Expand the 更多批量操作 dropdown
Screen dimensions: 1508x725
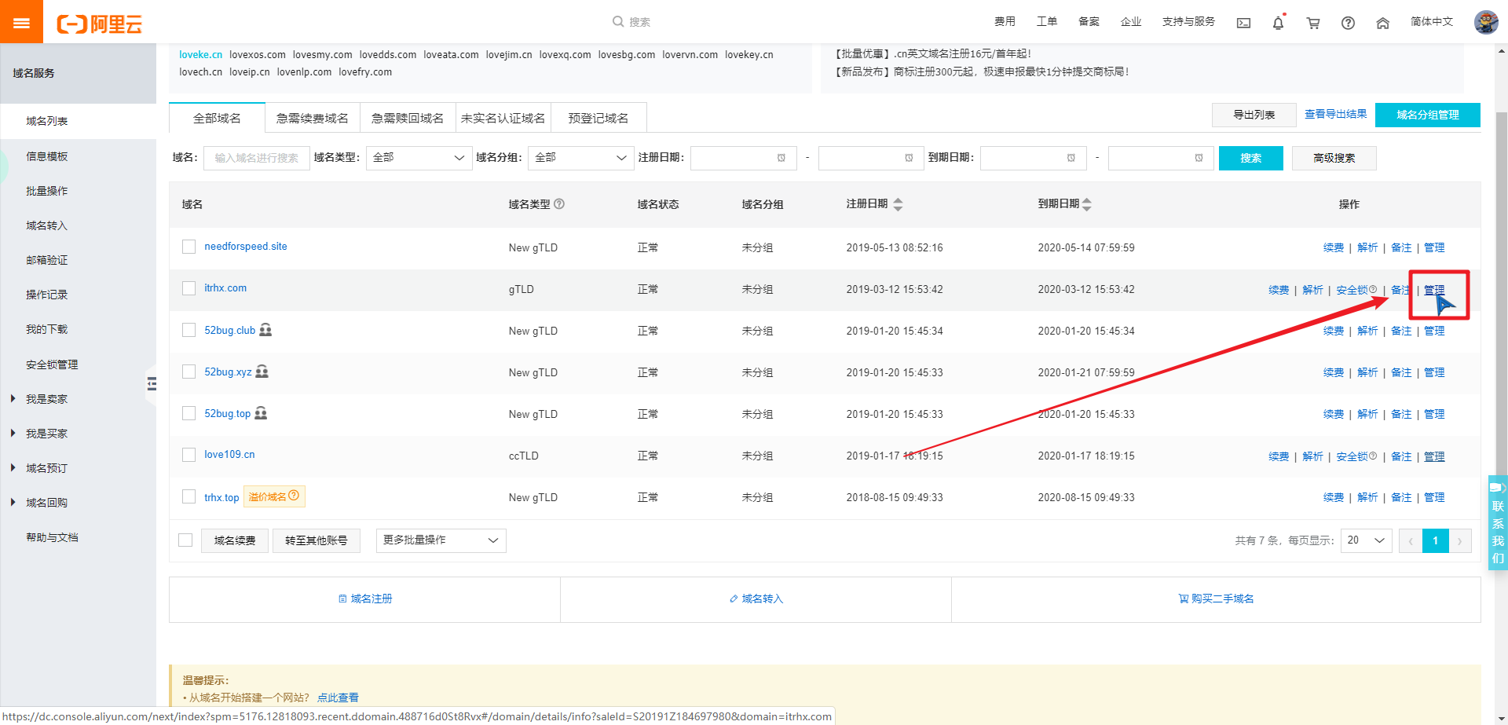point(441,540)
